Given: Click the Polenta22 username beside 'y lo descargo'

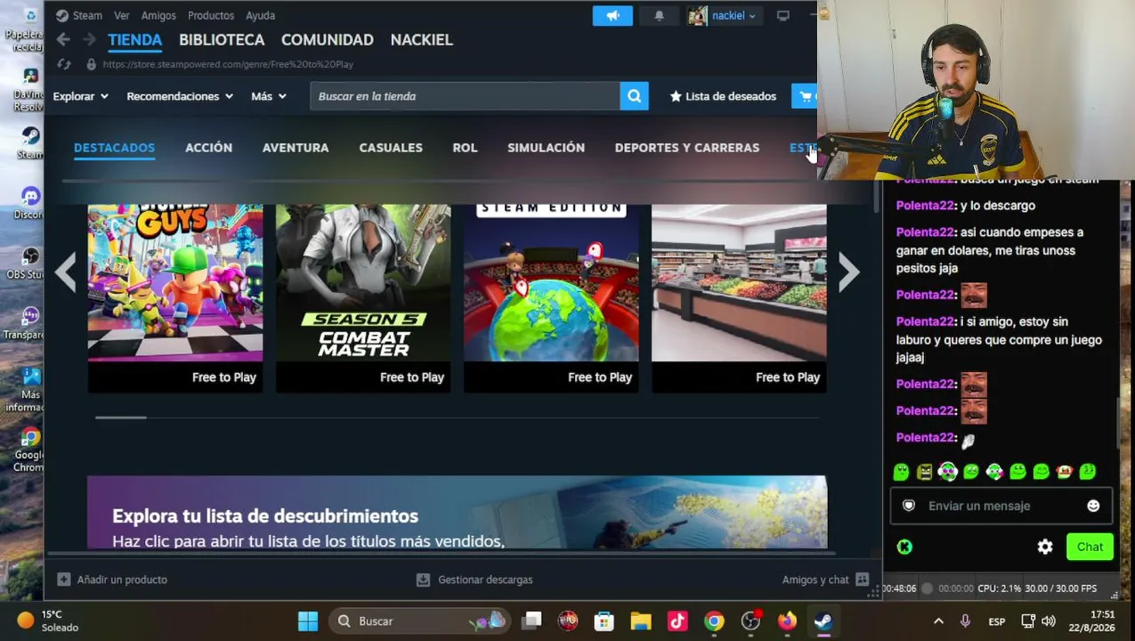Looking at the screenshot, I should [x=927, y=206].
